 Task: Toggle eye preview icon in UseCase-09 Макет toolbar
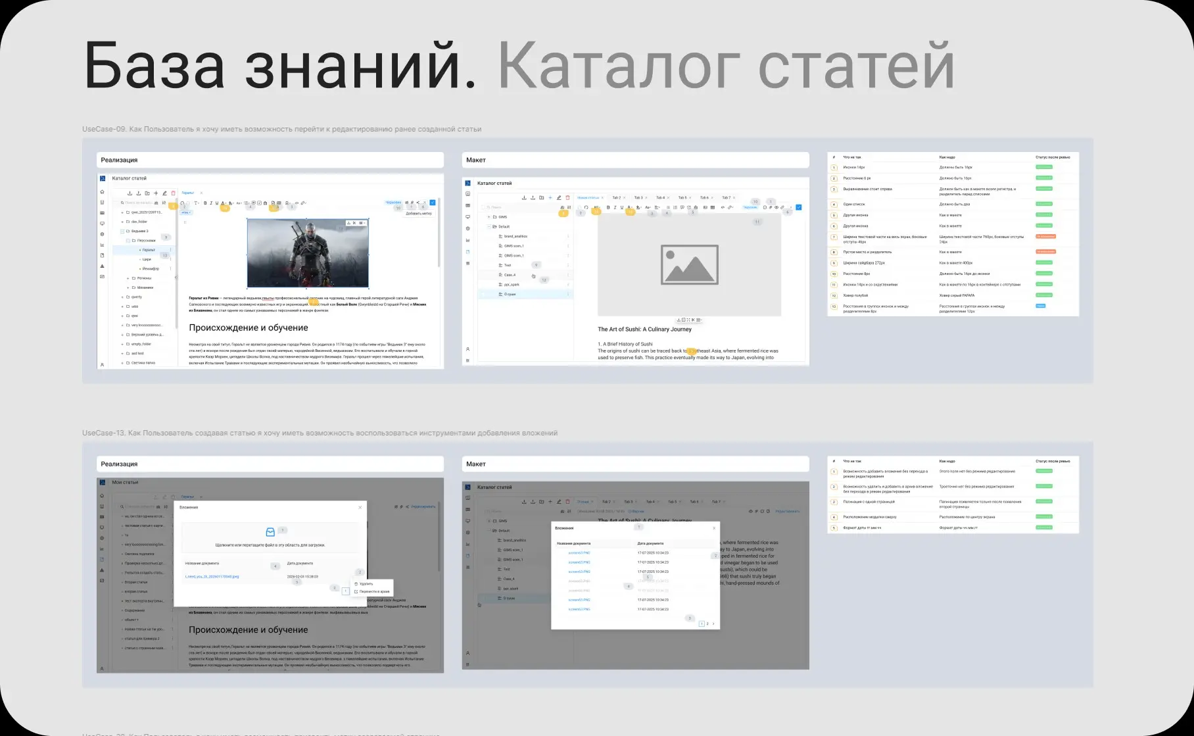point(776,207)
